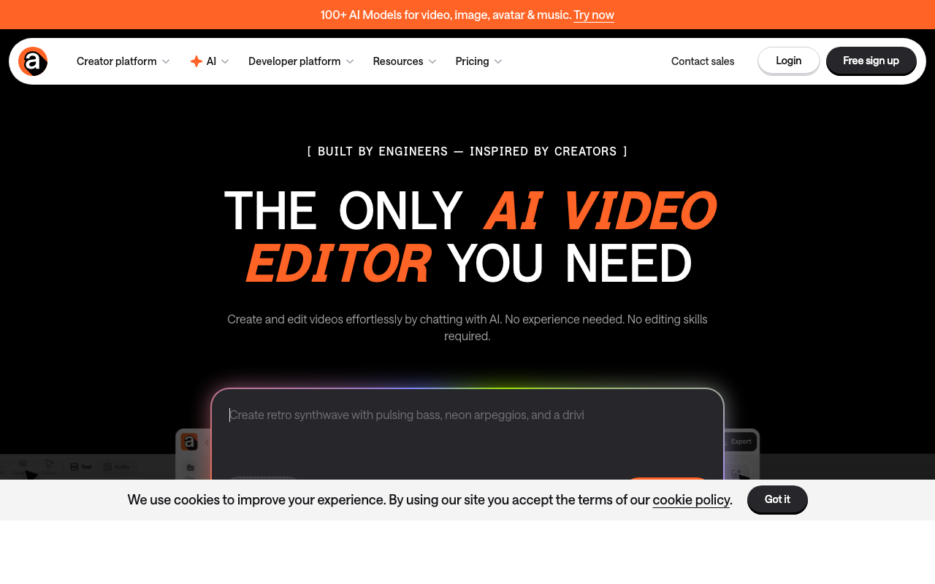Click the Text tool in background toolbar
The height and width of the screenshot is (584, 935).
(80, 466)
